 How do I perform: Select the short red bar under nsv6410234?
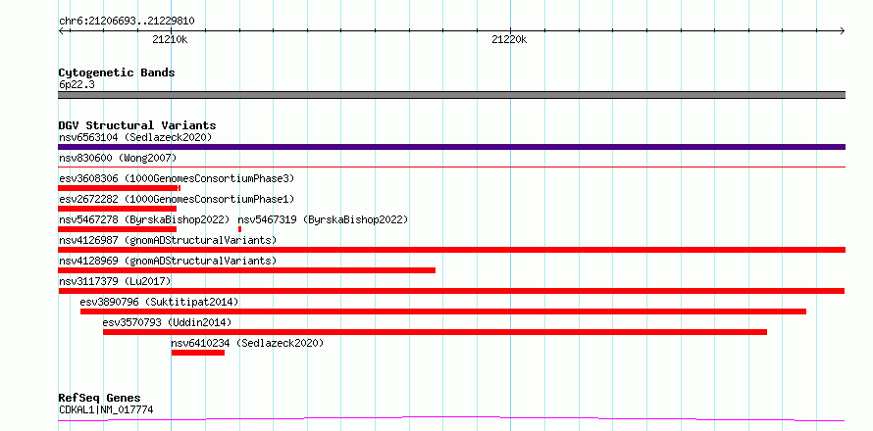[x=197, y=353]
